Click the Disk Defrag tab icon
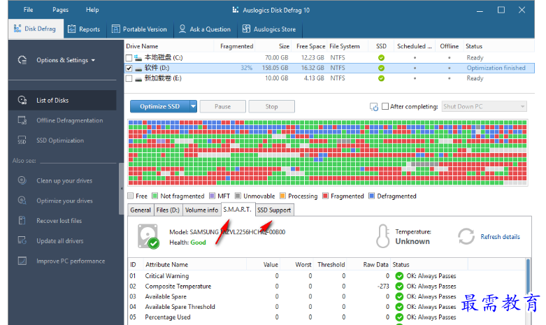The image size is (546, 325). coord(17,29)
